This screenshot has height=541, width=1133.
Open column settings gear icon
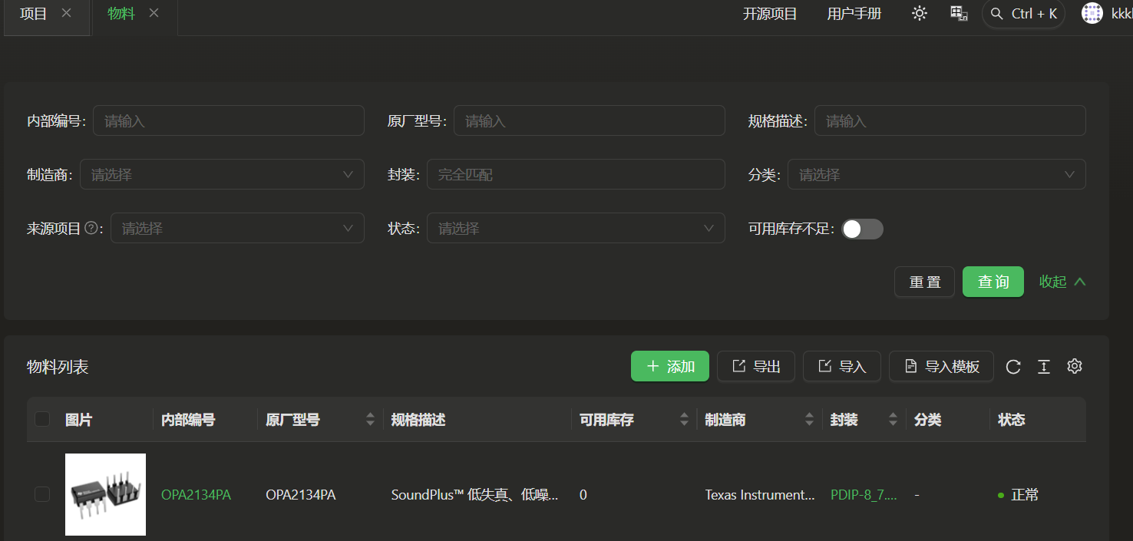click(1075, 367)
